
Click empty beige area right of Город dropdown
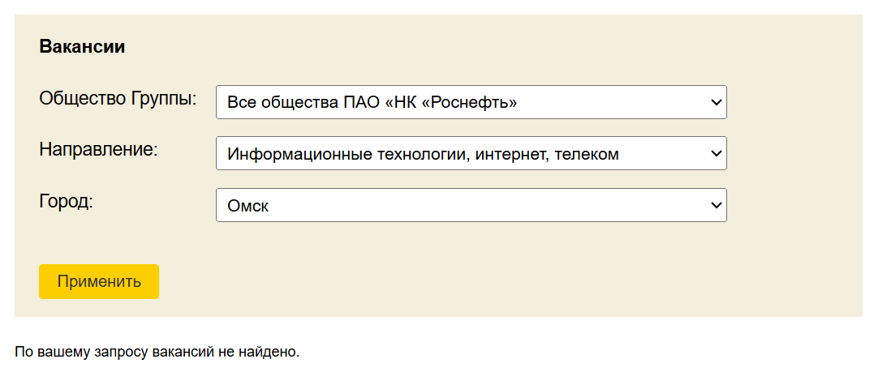click(x=792, y=205)
